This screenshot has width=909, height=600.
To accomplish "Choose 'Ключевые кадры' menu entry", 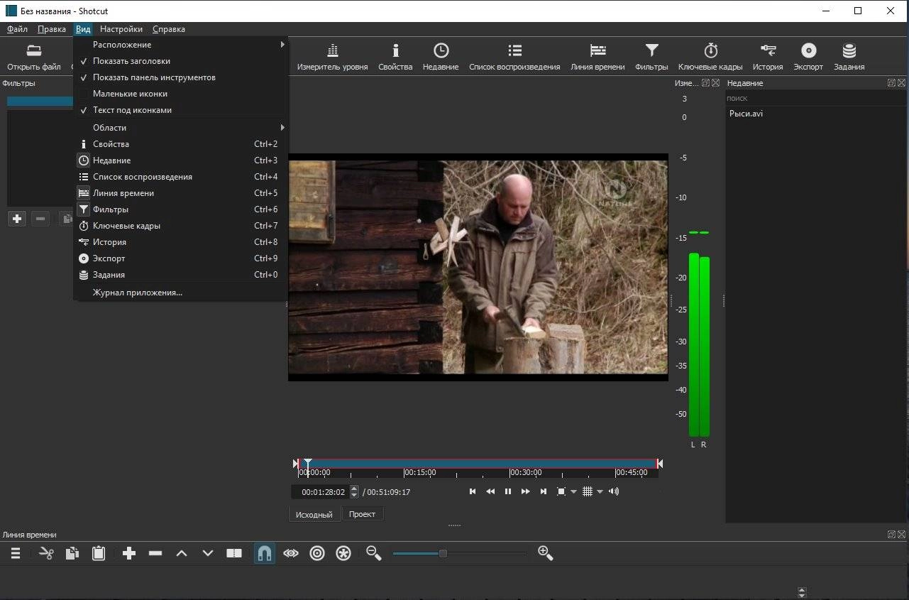I will [180, 226].
